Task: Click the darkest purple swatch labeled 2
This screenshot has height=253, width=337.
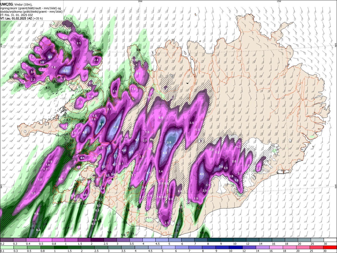Action: pos(97,240)
